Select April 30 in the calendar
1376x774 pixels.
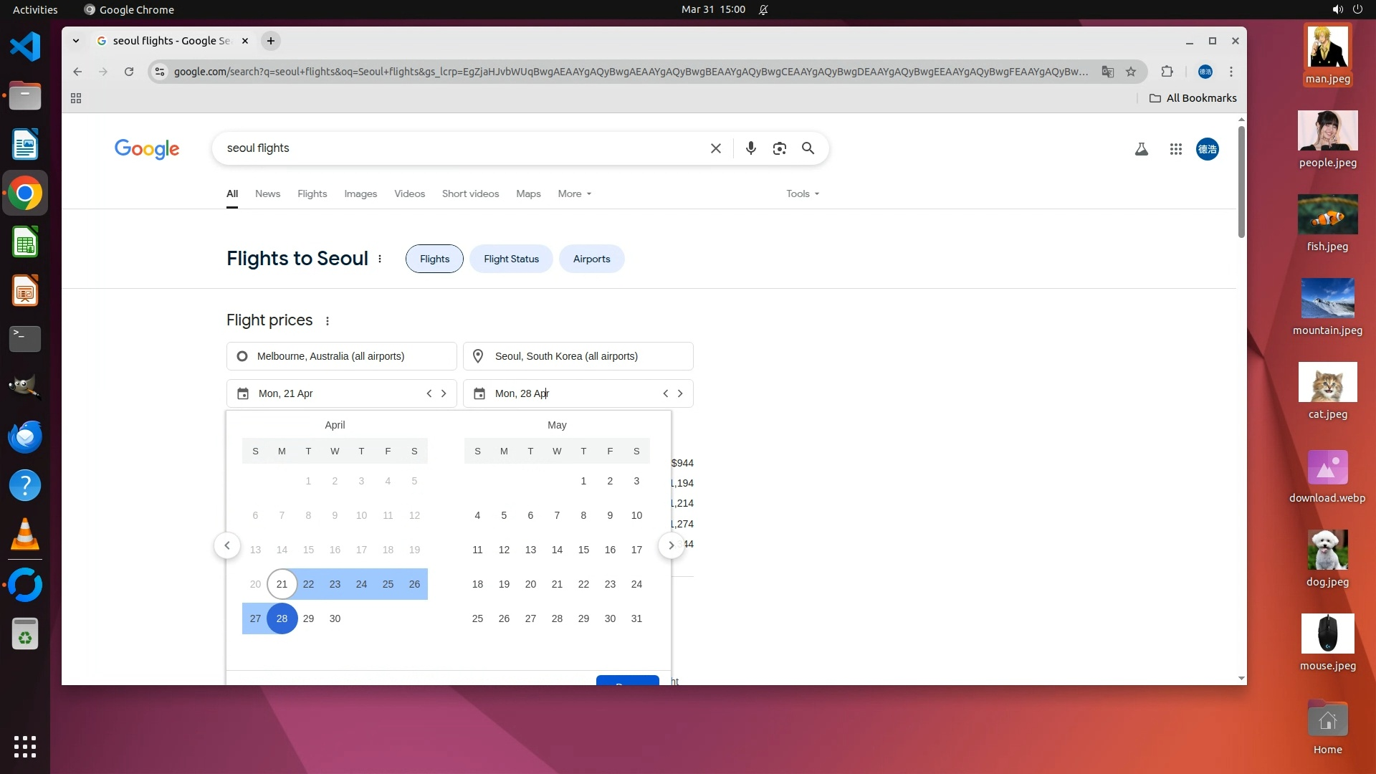click(335, 618)
